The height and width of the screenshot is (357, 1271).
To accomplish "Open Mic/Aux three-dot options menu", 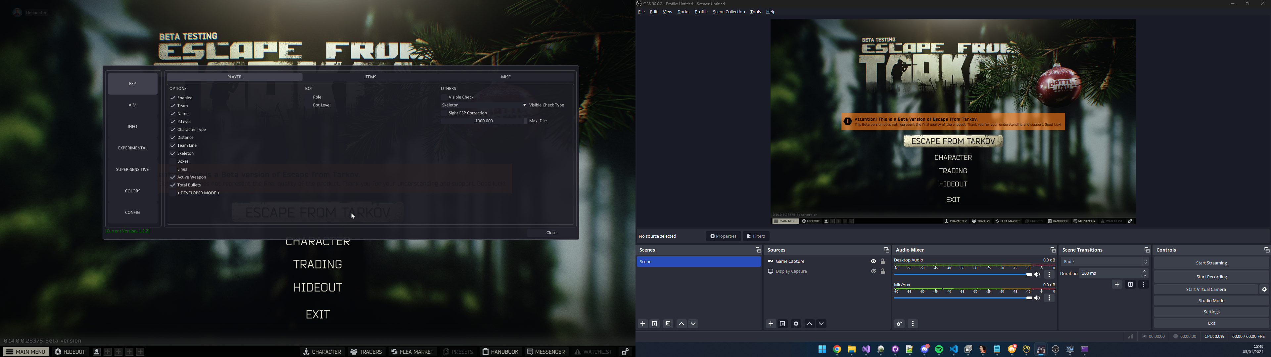I will pos(1050,298).
